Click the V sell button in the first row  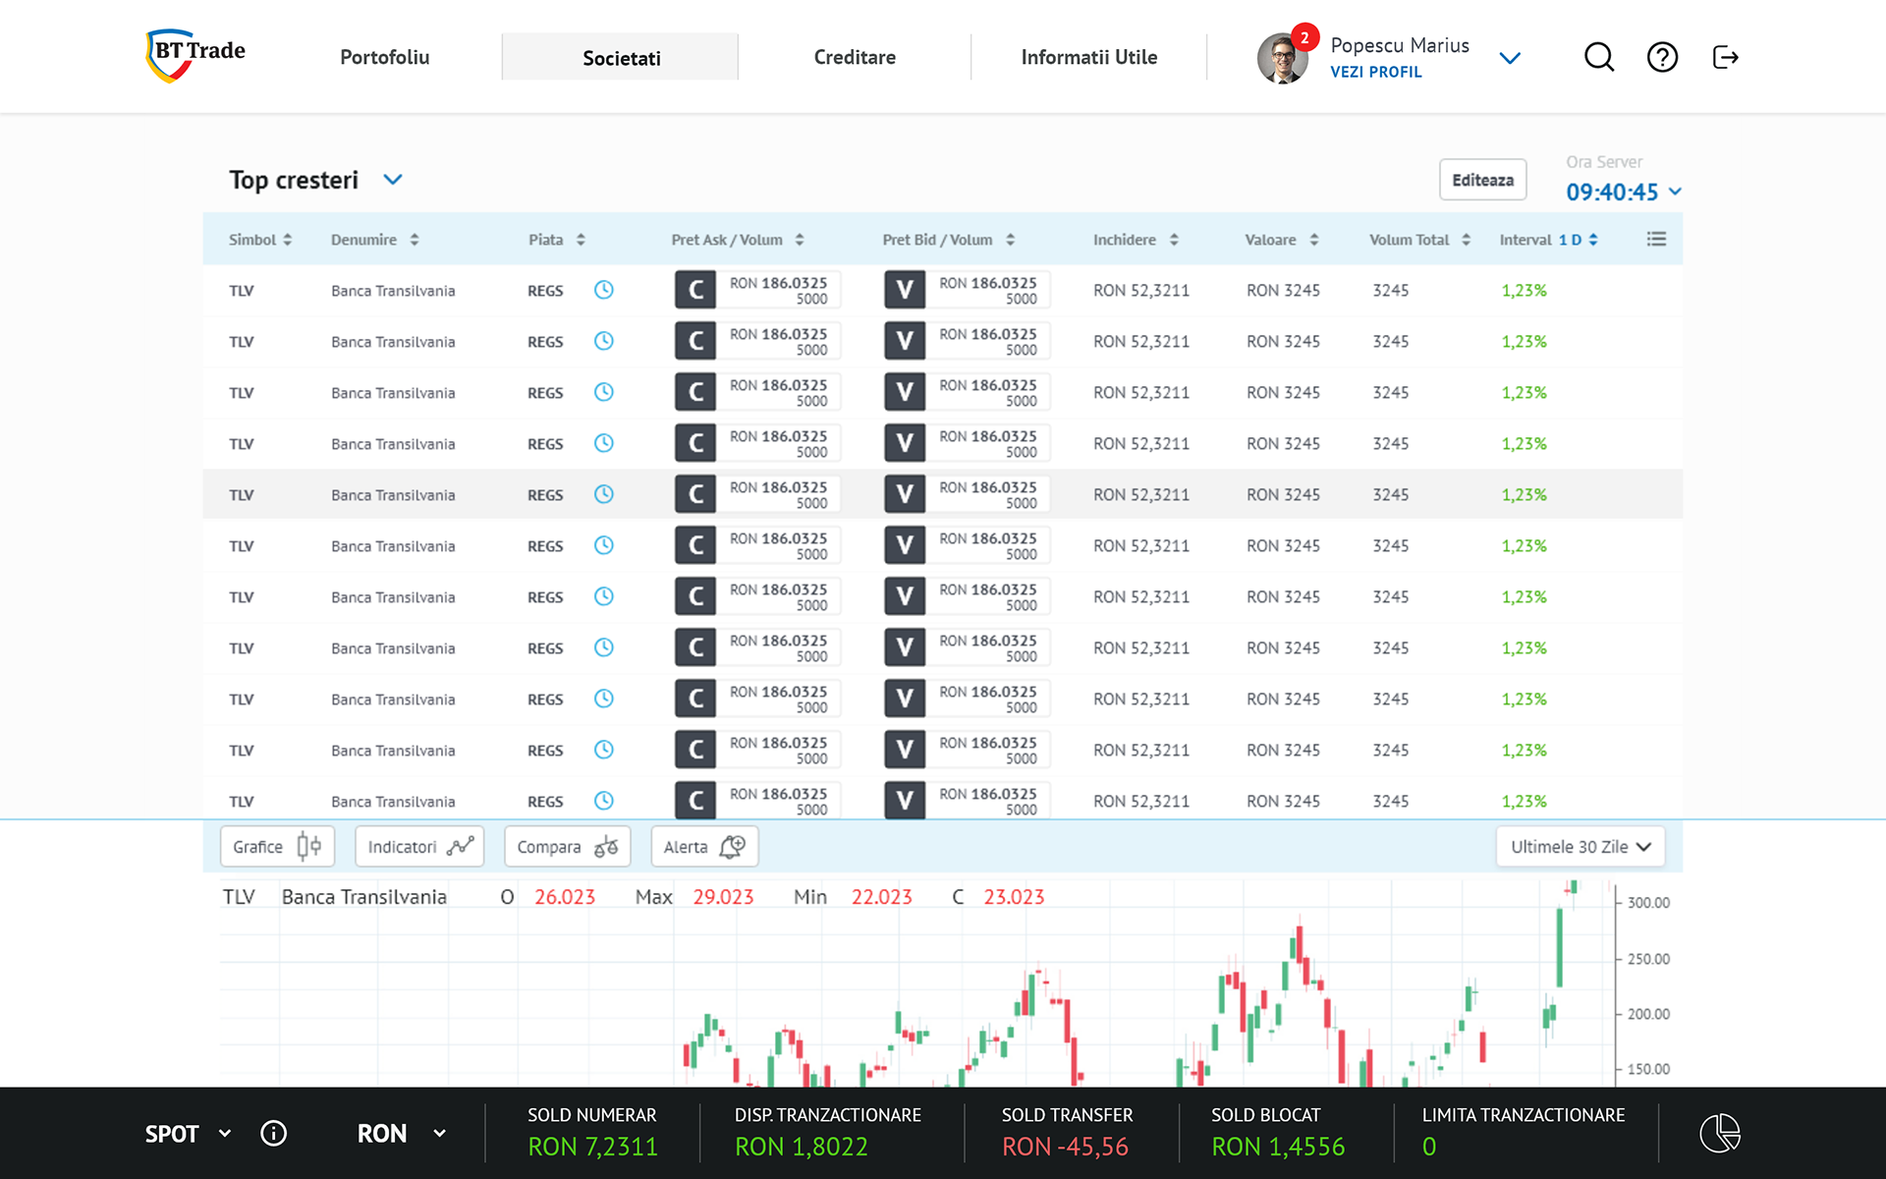(x=905, y=290)
